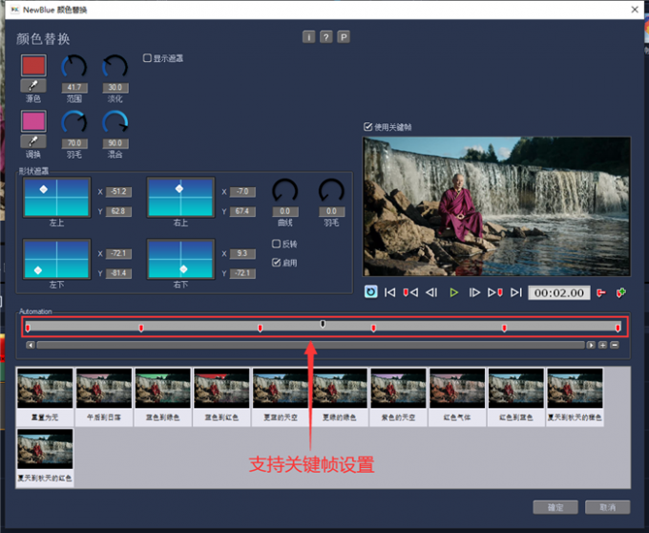Go to the previous keyframe
Viewport: 649px width, 533px height.
[410, 292]
